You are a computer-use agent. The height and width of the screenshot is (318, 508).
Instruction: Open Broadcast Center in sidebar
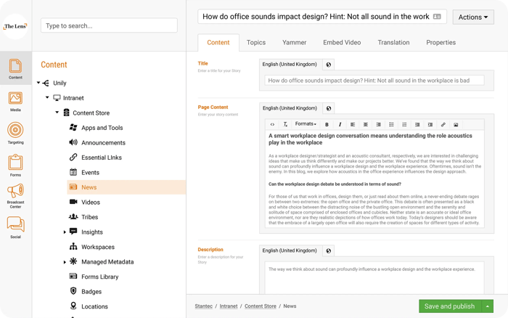click(15, 197)
